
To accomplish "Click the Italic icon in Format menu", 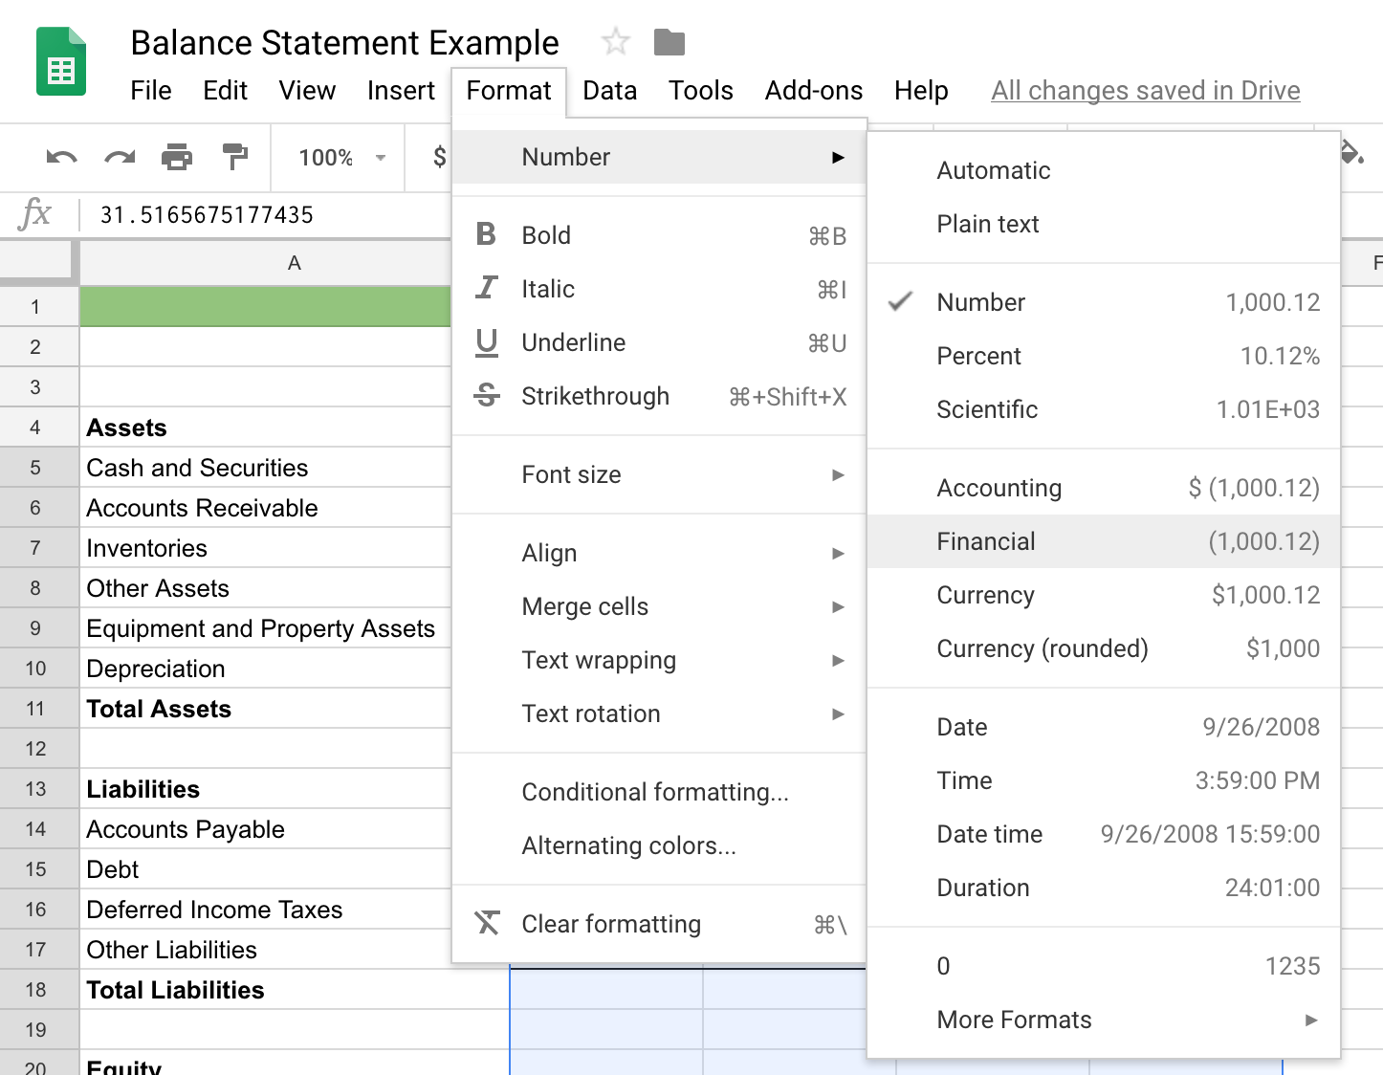I will coord(486,288).
